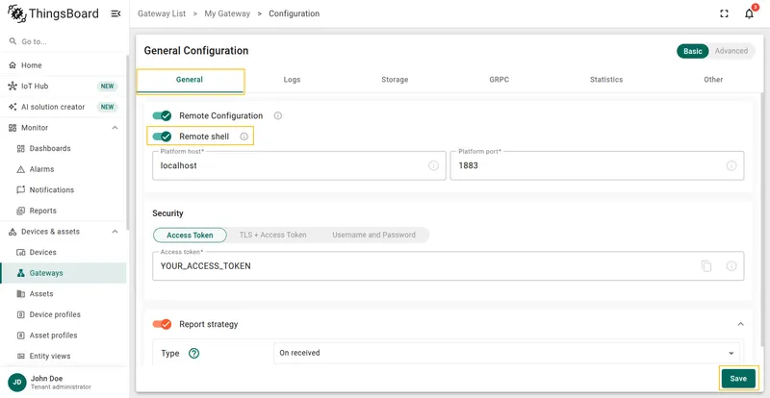Go to My Gateway breadcrumb
Screen dimensions: 770x398
coord(227,13)
